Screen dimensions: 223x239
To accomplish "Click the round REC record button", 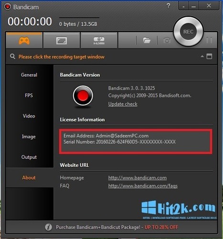I will click(x=188, y=32).
